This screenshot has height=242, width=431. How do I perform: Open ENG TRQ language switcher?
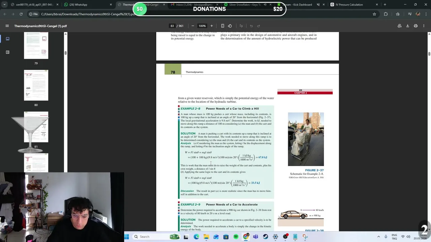point(394,237)
